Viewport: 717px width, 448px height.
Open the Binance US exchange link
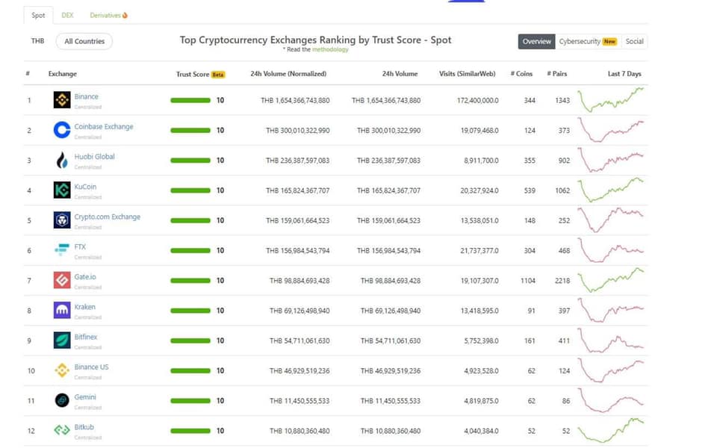pyautogui.click(x=91, y=367)
